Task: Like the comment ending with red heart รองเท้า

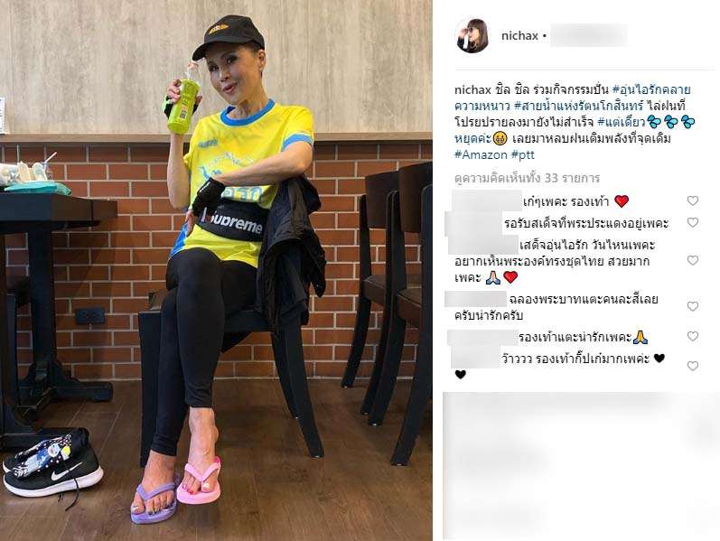Action: pyautogui.click(x=693, y=201)
